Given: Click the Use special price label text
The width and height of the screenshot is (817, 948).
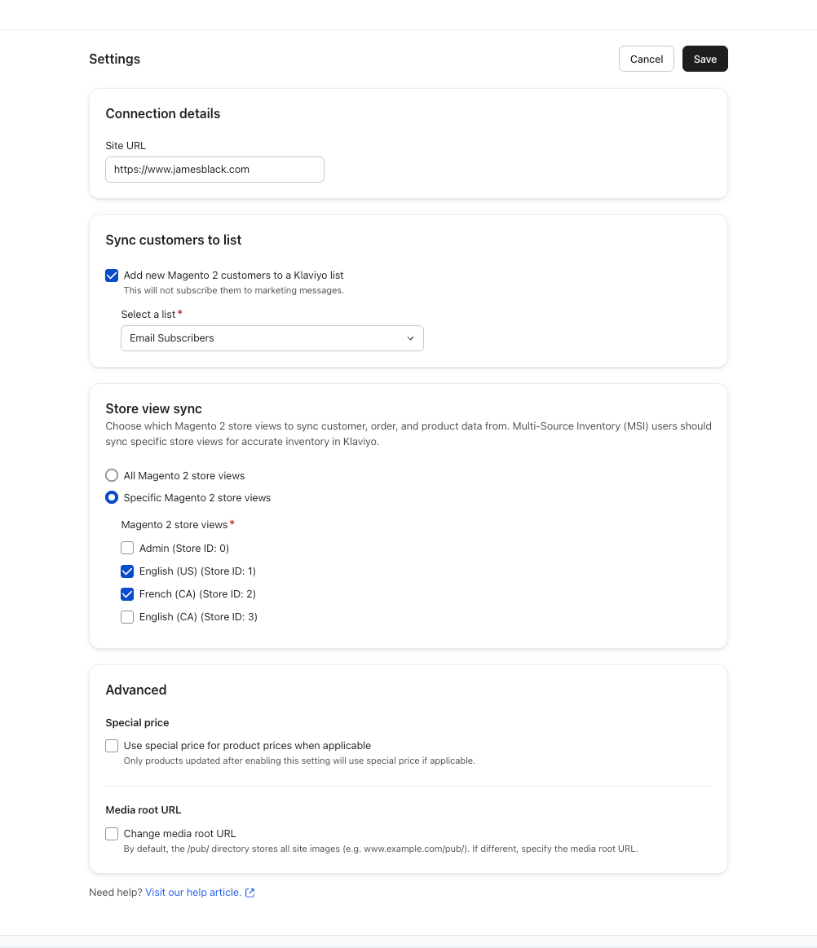Looking at the screenshot, I should (247, 746).
